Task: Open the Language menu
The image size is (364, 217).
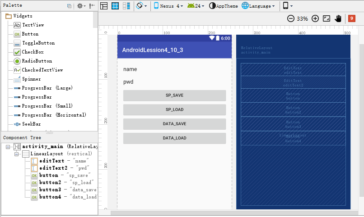Action: pyautogui.click(x=258, y=6)
